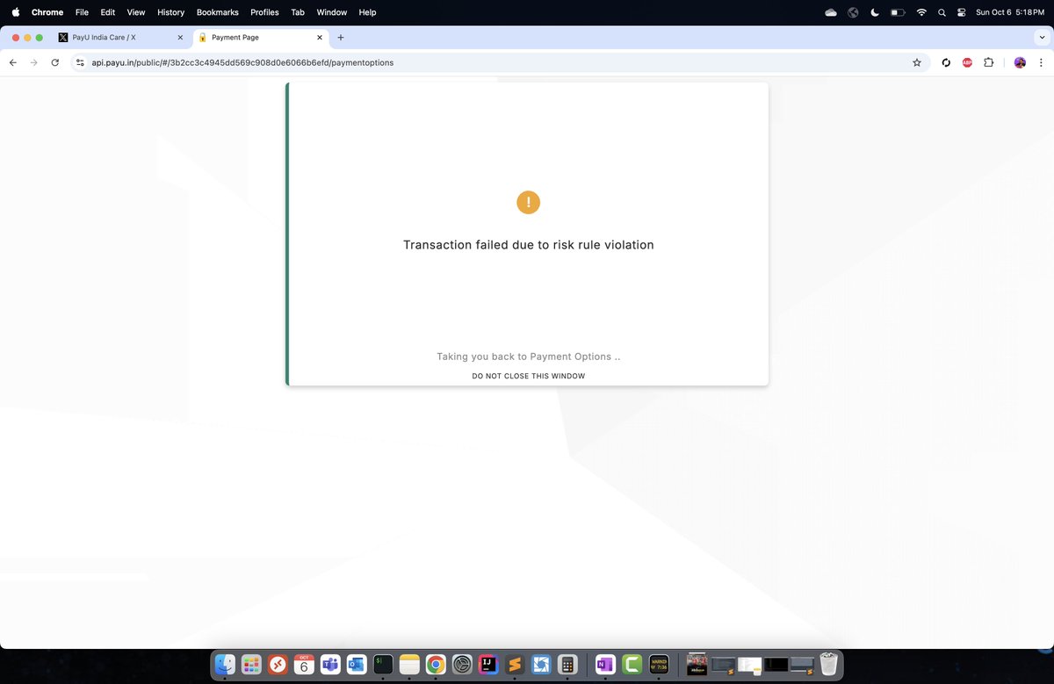Open the Trash in the Dock
The image size is (1054, 684).
tap(828, 665)
